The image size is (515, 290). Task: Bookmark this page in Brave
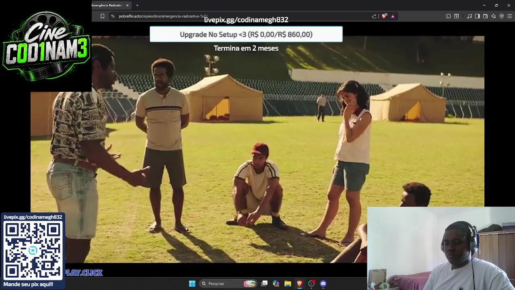[x=102, y=16]
